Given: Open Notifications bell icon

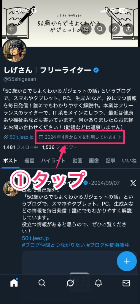Looking at the screenshot, I should click(98, 283).
